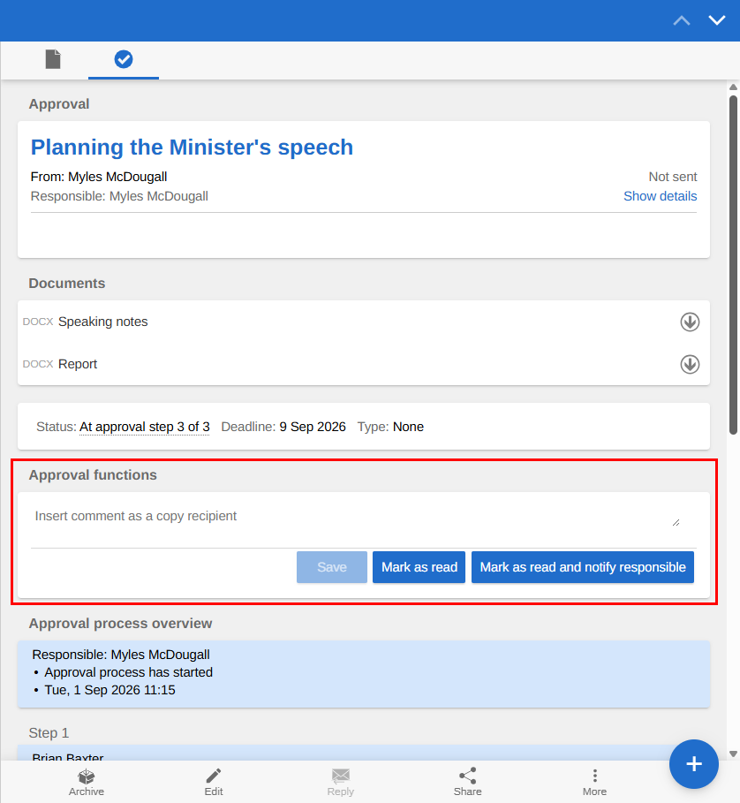740x803 pixels.
Task: Click Show details link
Action: tap(661, 196)
